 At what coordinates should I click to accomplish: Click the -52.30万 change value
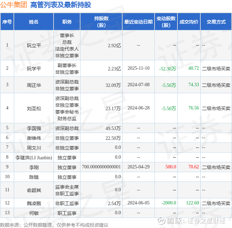[x=167, y=69]
